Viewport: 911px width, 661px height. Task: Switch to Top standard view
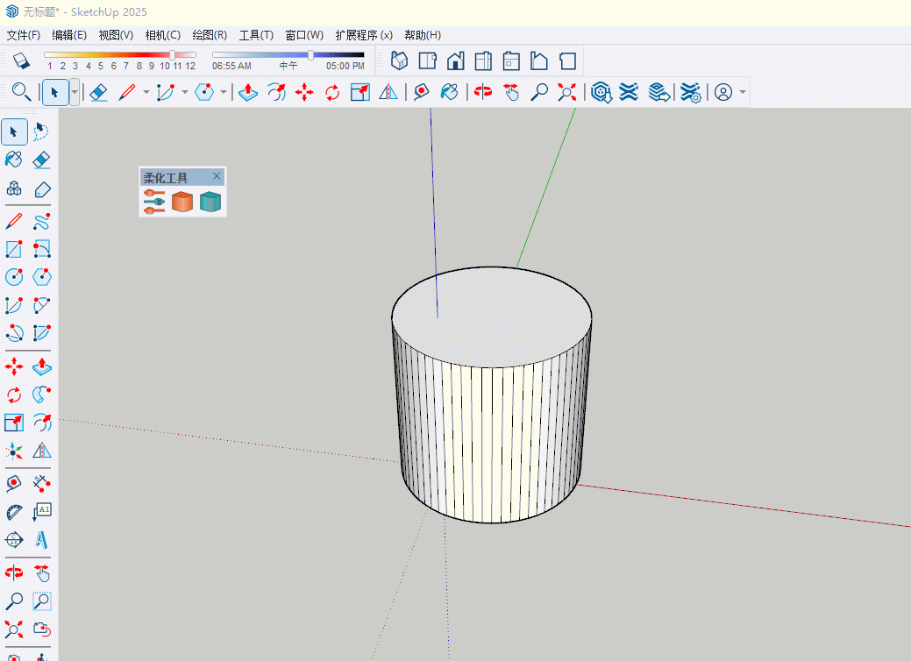(x=427, y=61)
